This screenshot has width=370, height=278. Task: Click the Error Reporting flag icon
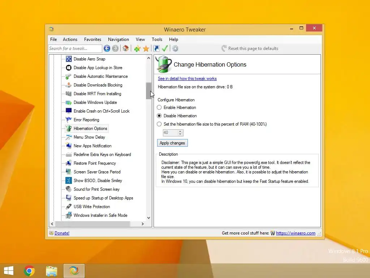pyautogui.click(x=69, y=119)
